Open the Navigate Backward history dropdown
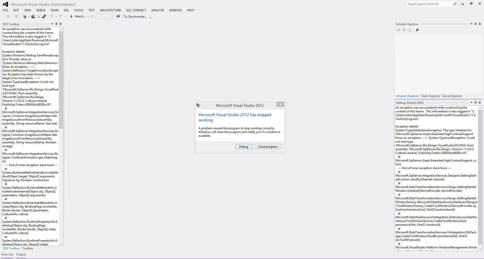Image resolution: width=484 pixels, height=259 pixels. pyautogui.click(x=12, y=17)
